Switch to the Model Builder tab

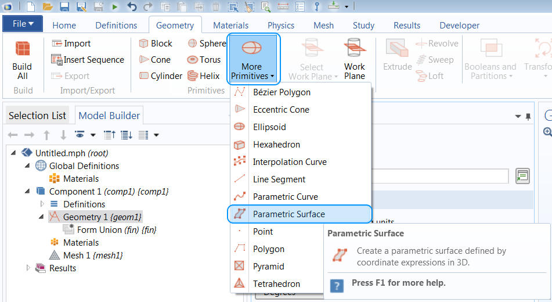[109, 115]
